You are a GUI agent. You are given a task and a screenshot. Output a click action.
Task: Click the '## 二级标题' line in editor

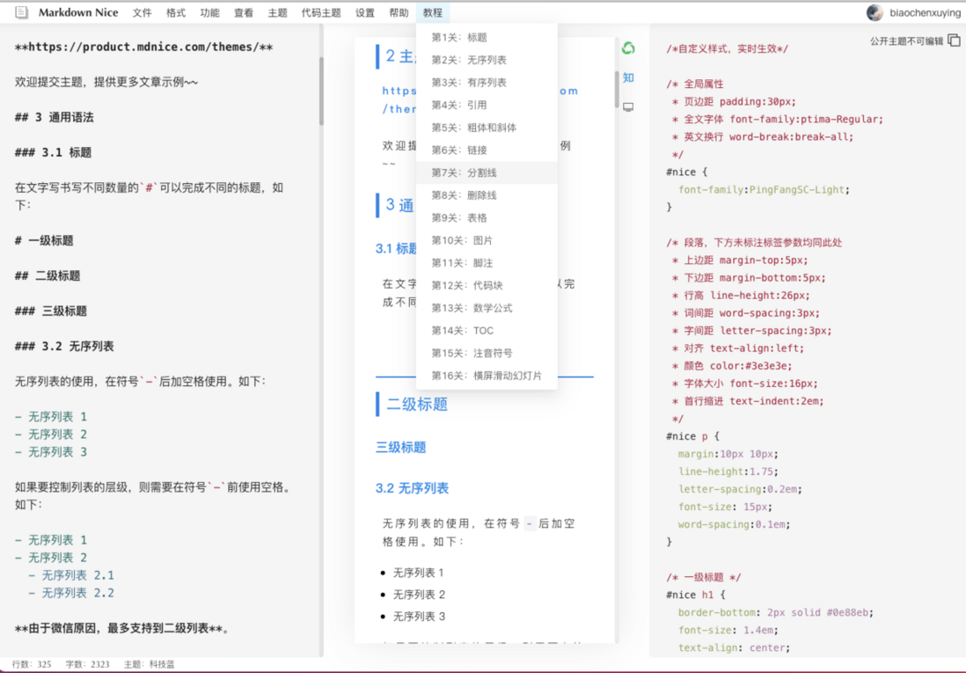tap(48, 275)
